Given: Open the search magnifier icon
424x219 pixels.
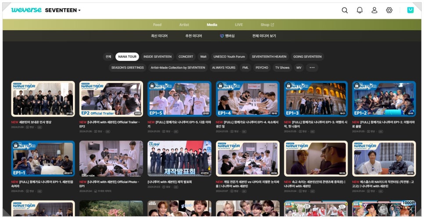Looking at the screenshot, I should (345, 10).
